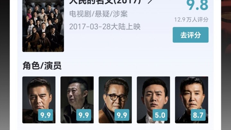Select the actor card with black glasses
This screenshot has width=231, height=130.
tap(115, 100)
